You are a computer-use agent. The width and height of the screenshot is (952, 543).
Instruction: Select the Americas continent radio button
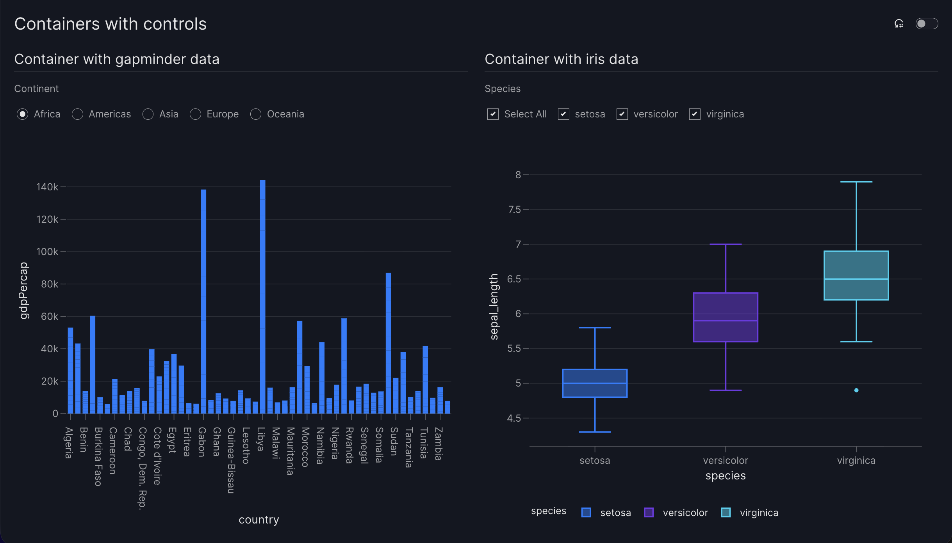click(x=77, y=114)
